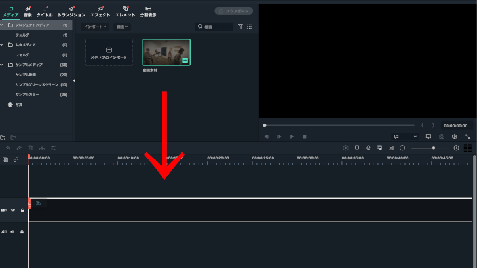This screenshot has width=477, height=268.
Task: Click the add track icon
Action: 5,159
